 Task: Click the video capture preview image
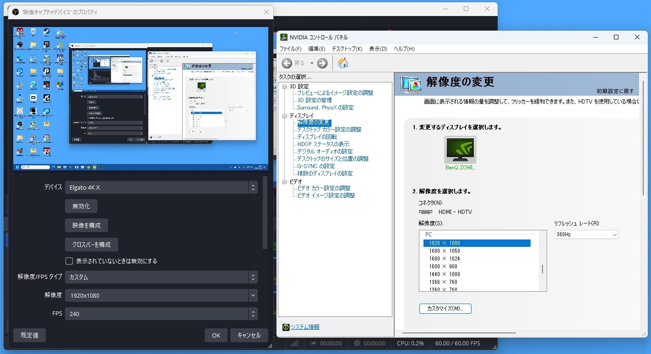pyautogui.click(x=141, y=98)
